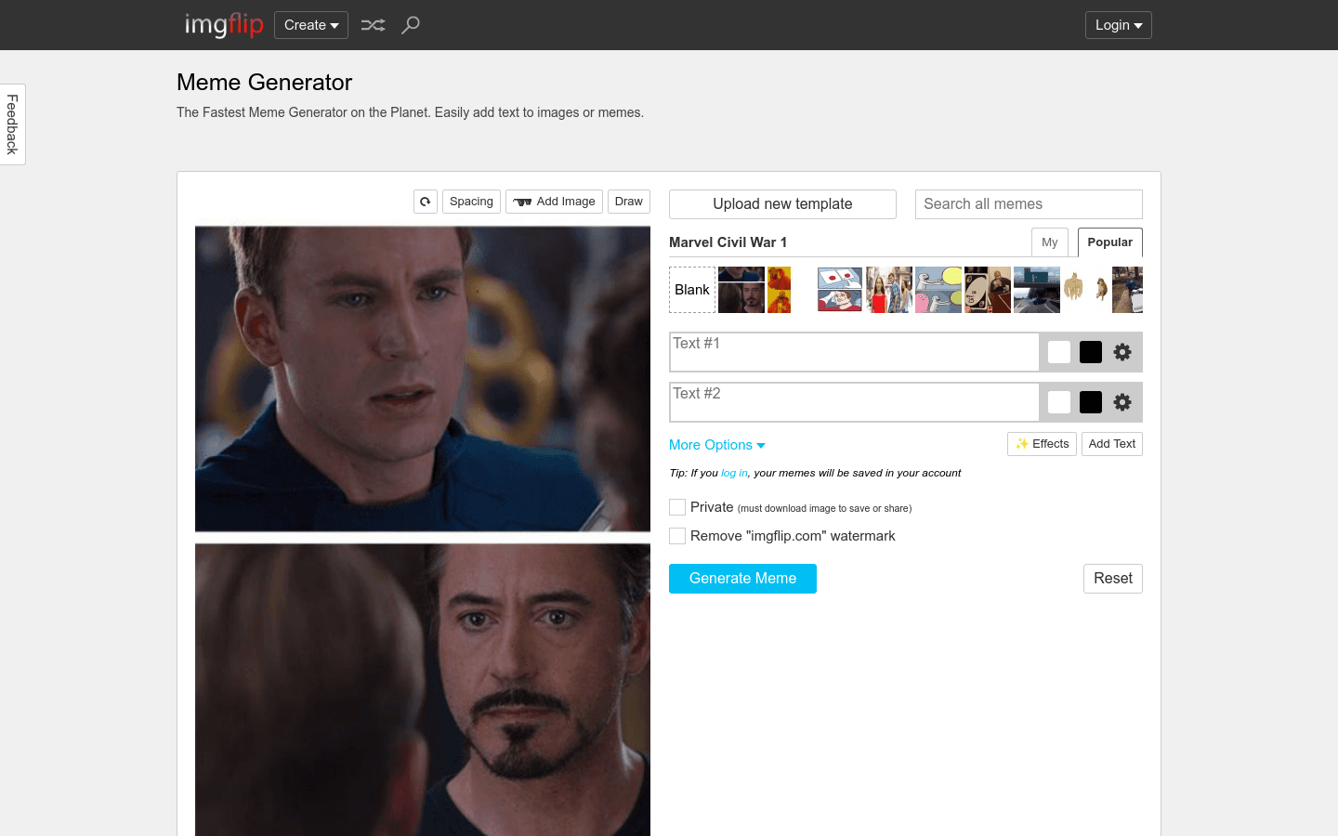Open the Login dropdown
The height and width of the screenshot is (836, 1338).
pos(1118,25)
